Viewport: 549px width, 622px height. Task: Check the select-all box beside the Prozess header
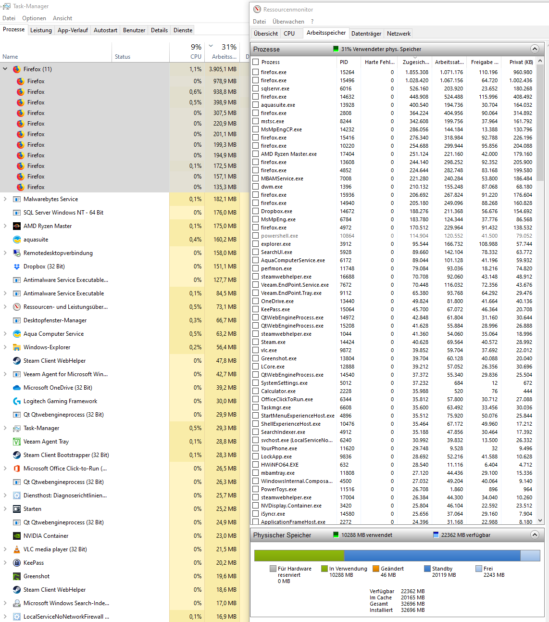click(256, 62)
